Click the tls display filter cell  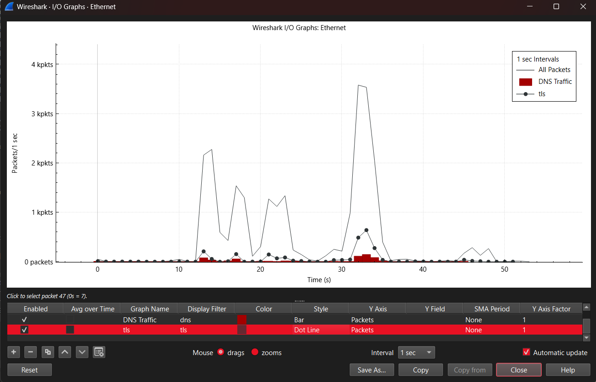tap(206, 330)
